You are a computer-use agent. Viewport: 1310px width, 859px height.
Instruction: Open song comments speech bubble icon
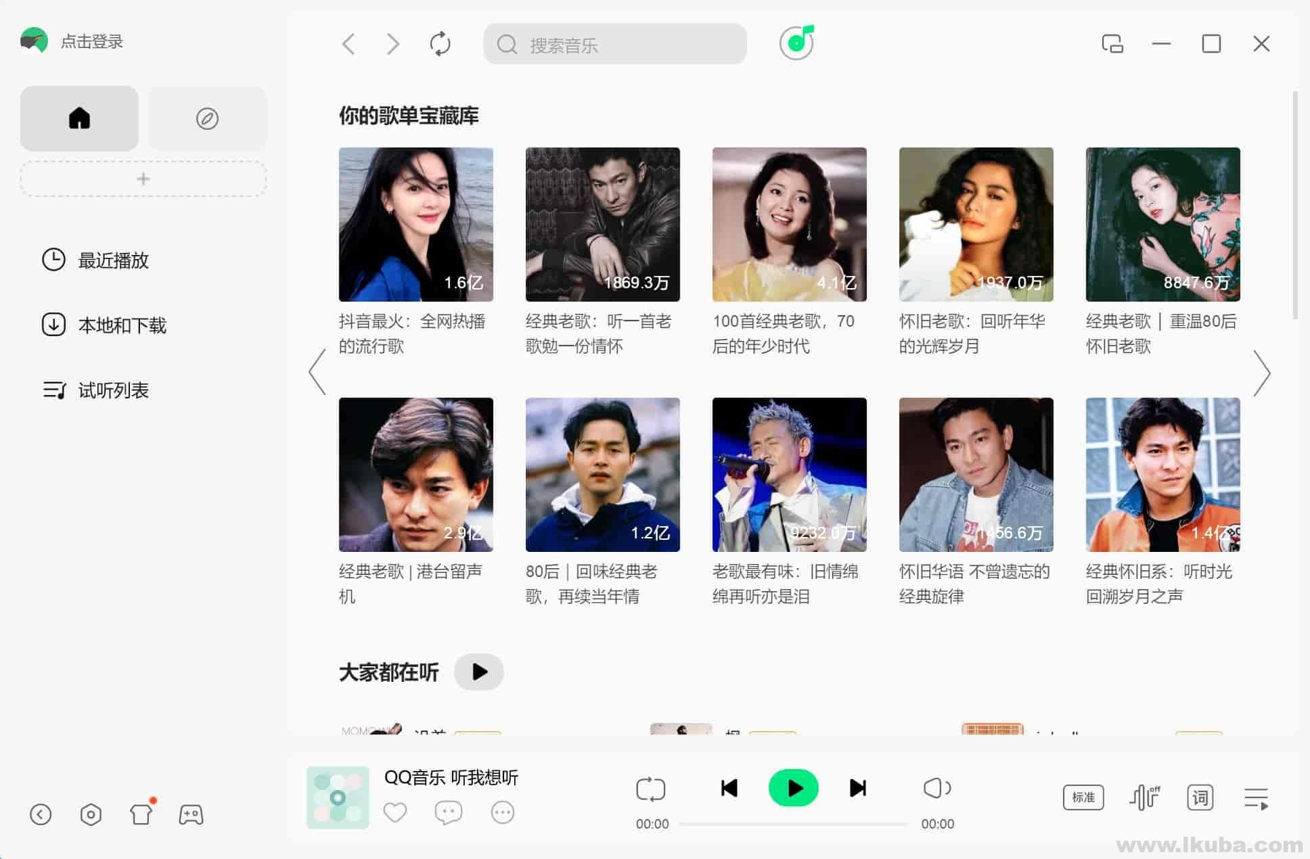click(448, 812)
